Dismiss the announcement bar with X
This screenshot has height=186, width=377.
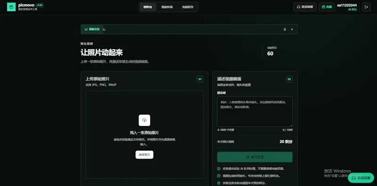coord(292,29)
